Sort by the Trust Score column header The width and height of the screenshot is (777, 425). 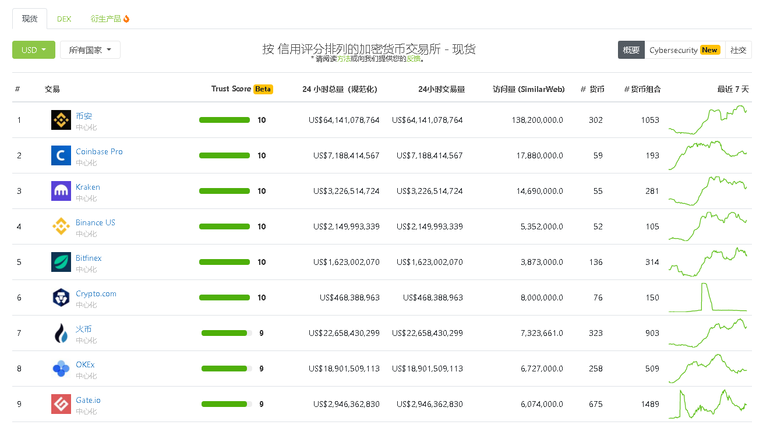coord(231,89)
